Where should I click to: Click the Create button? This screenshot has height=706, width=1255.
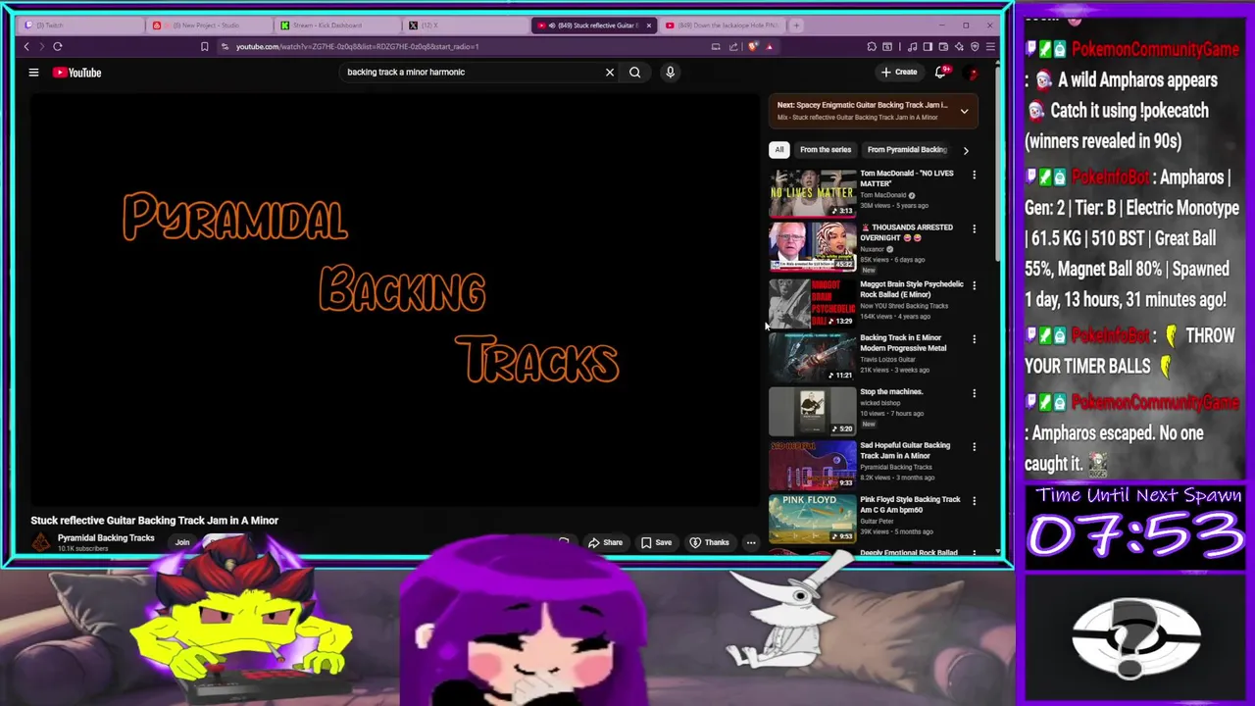click(899, 72)
